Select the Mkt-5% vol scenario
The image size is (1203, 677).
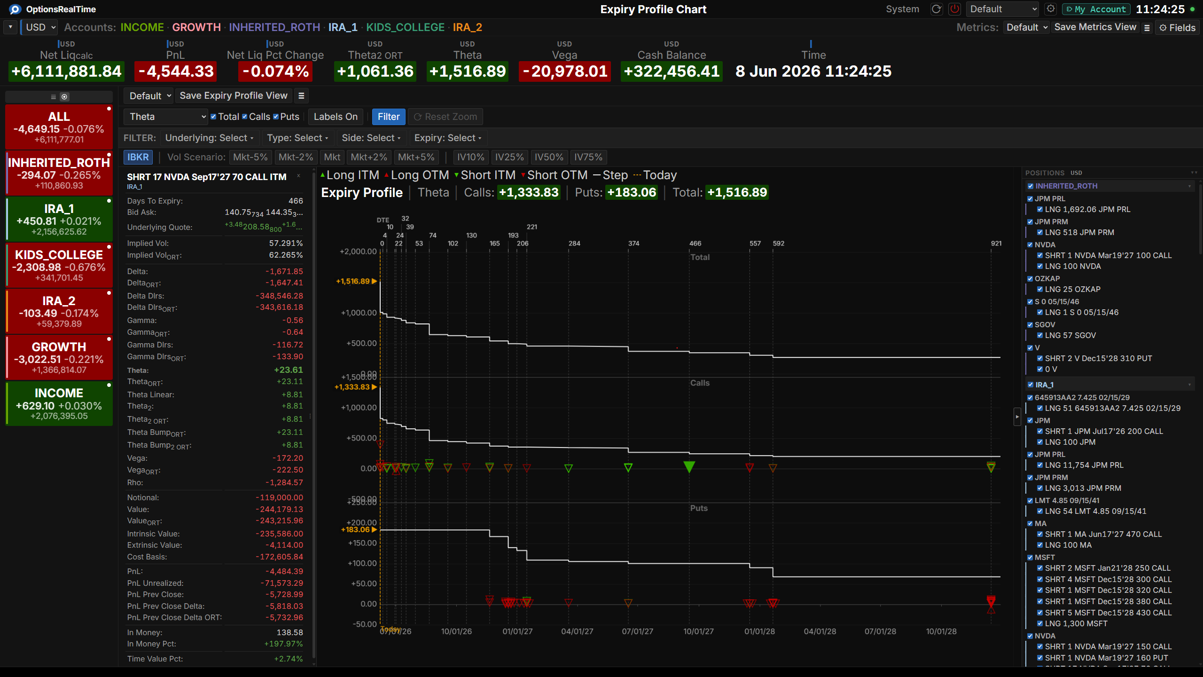tap(250, 157)
